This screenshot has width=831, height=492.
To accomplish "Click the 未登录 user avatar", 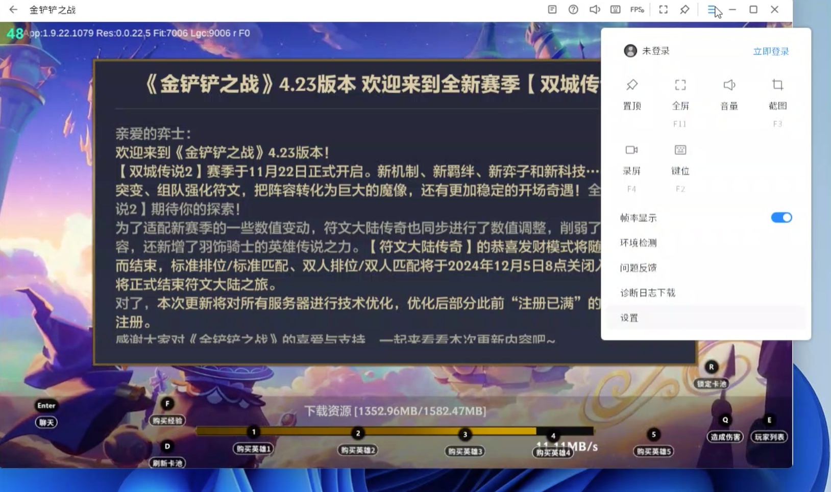I will (x=630, y=51).
